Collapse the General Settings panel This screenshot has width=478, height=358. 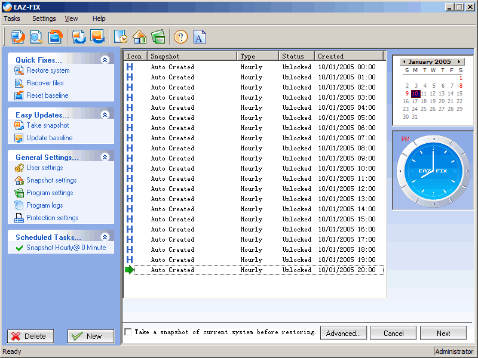(105, 157)
